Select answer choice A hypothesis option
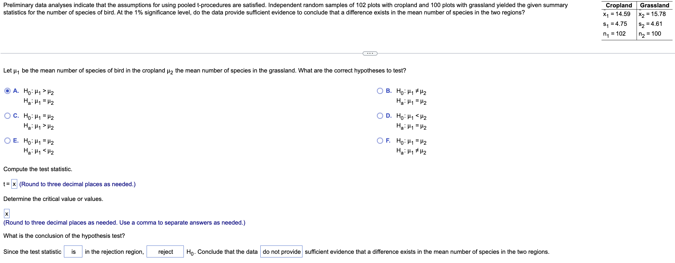 [x=7, y=91]
